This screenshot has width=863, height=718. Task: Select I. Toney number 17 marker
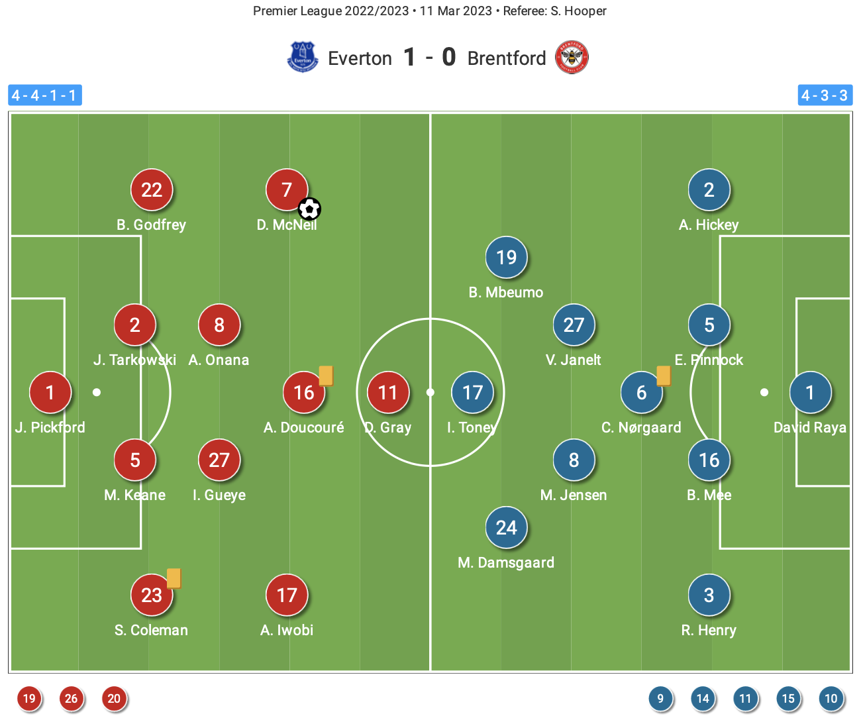(473, 393)
